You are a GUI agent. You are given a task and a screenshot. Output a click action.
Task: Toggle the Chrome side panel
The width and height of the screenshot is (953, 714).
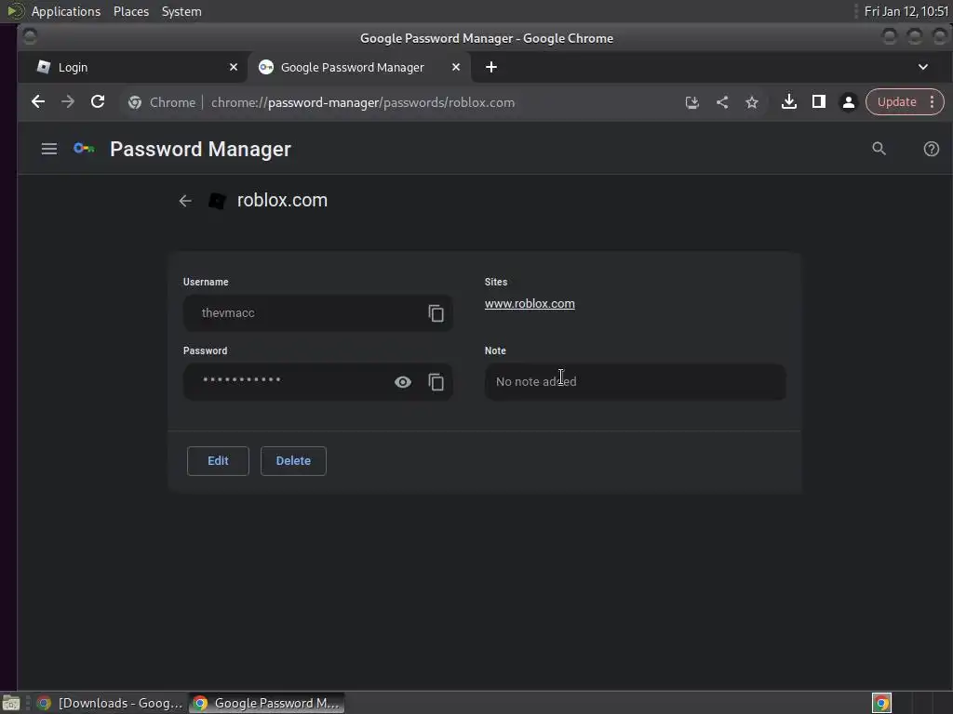tap(819, 101)
